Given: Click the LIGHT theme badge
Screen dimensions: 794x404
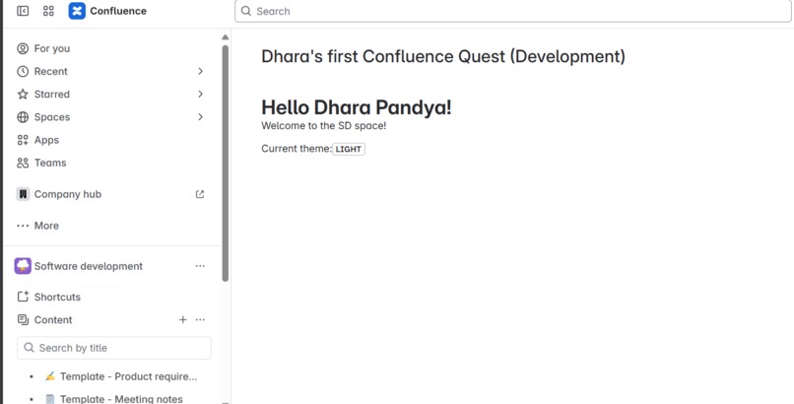Looking at the screenshot, I should click(349, 150).
